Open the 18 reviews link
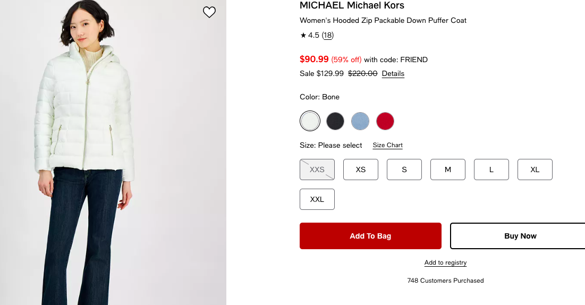Image resolution: width=585 pixels, height=305 pixels. click(x=328, y=36)
